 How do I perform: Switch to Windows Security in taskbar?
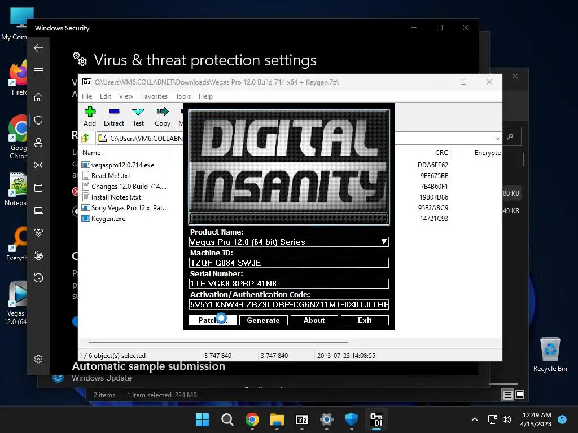point(351,419)
